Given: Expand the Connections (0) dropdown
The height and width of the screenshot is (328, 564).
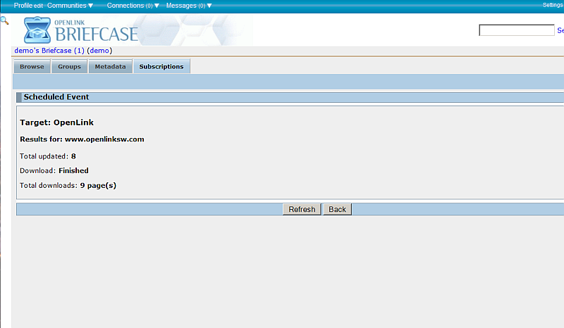Looking at the screenshot, I should click(133, 6).
